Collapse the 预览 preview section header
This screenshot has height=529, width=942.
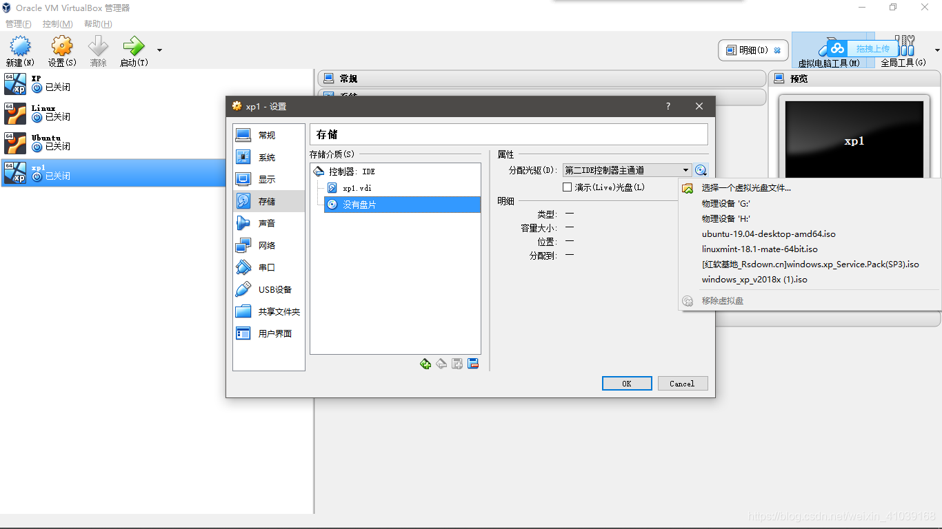855,79
